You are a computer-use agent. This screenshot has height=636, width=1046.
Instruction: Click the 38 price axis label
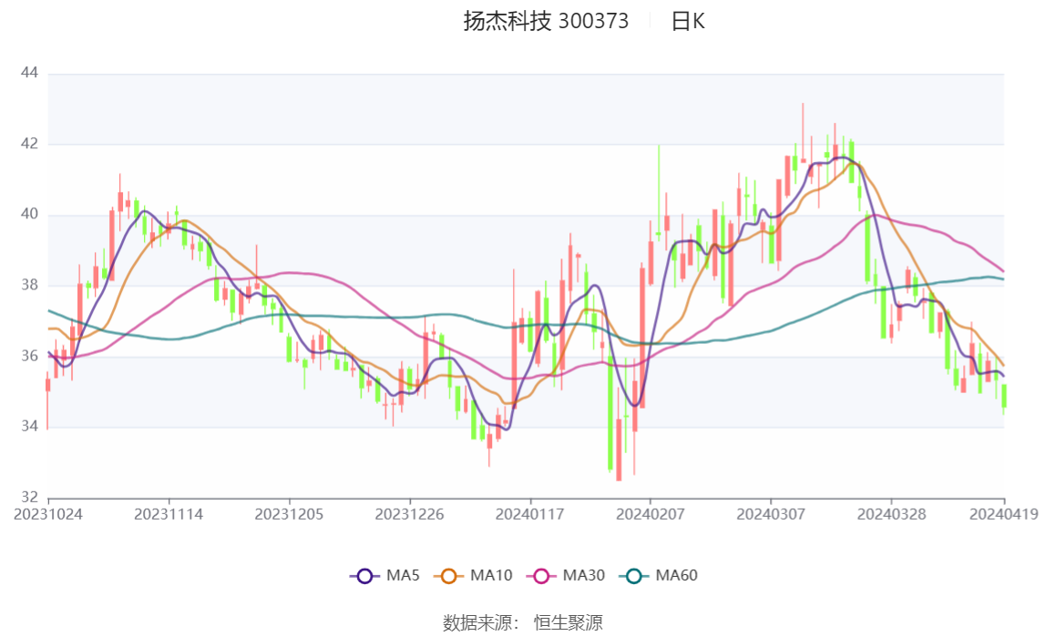point(29,285)
